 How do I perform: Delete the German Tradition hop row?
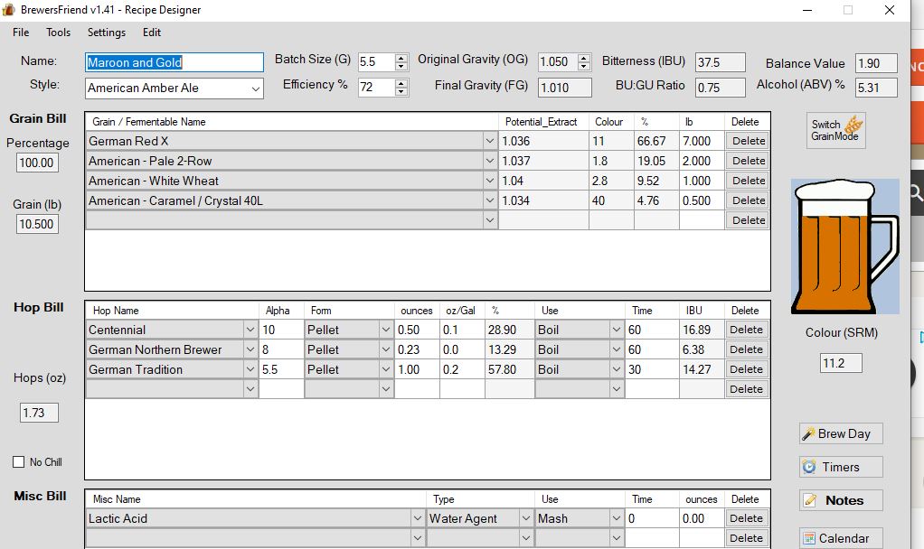point(746,369)
